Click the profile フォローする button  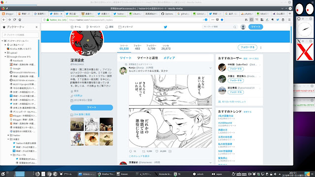(x=248, y=47)
